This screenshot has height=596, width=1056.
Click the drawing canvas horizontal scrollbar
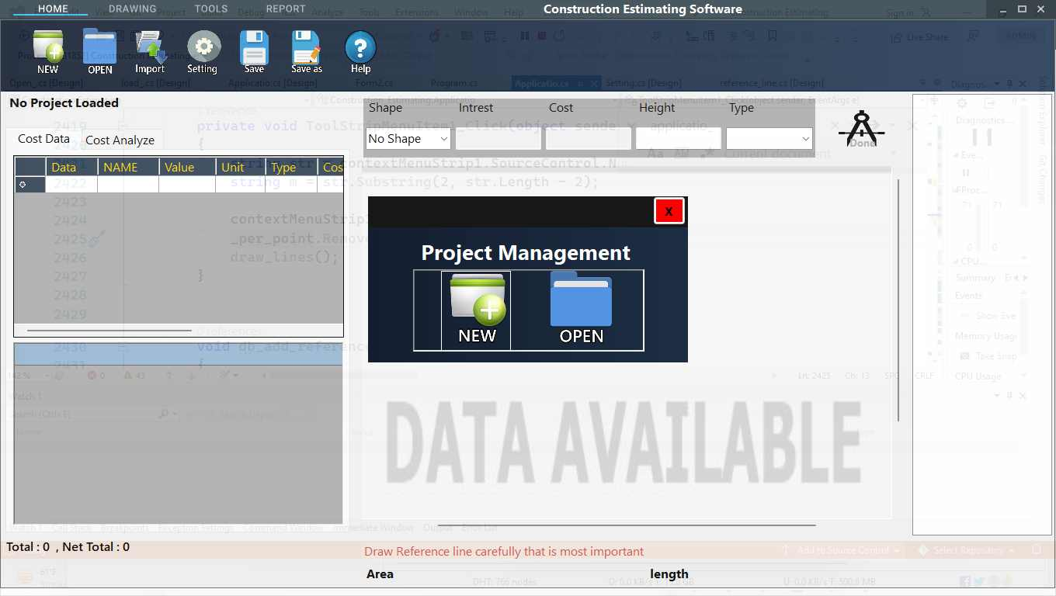pos(627,525)
